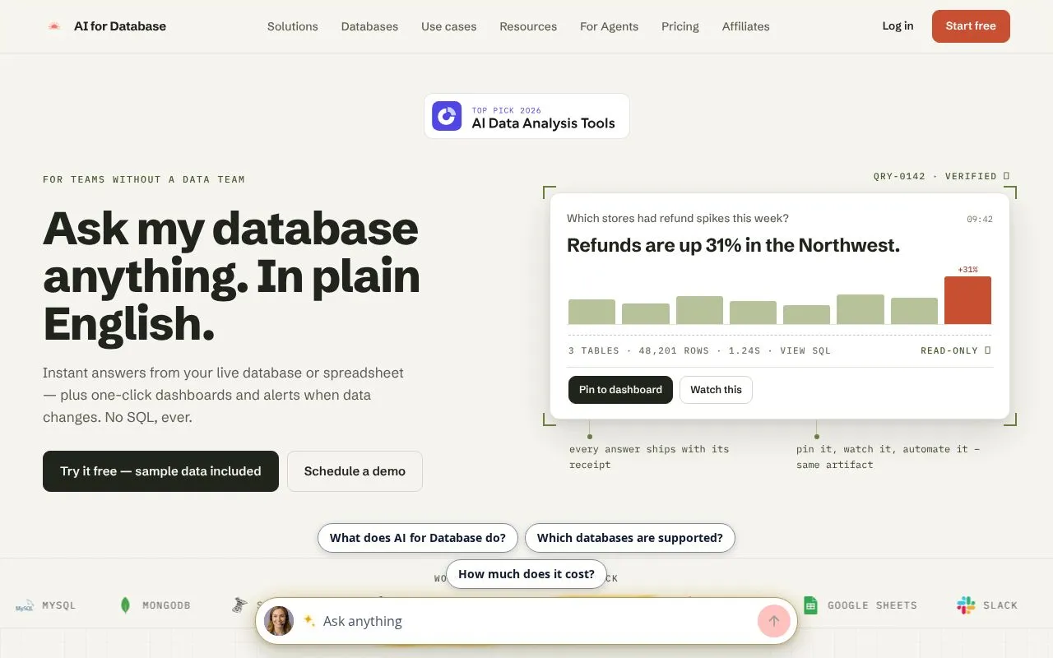This screenshot has height=658, width=1053.
Task: Click the Which stores had refund spikes question
Action: pyautogui.click(x=678, y=218)
